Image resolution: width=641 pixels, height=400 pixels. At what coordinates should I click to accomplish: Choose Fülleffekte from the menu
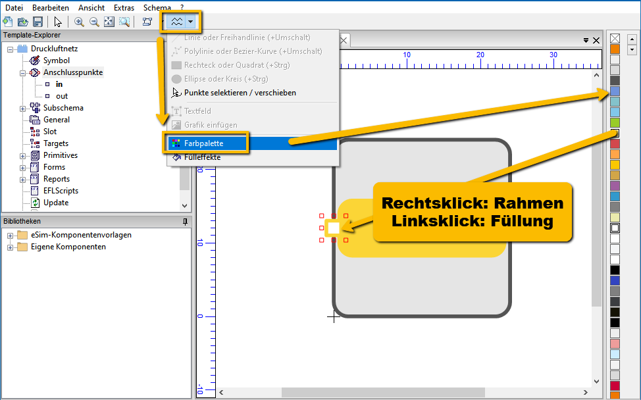[253, 157]
